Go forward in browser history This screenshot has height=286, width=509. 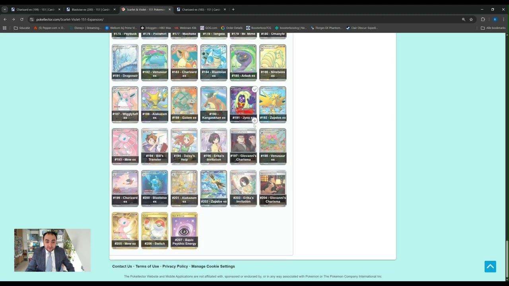pyautogui.click(x=13, y=19)
